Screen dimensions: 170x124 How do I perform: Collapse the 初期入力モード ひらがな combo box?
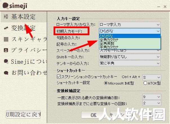pyautogui.click(x=130, y=31)
